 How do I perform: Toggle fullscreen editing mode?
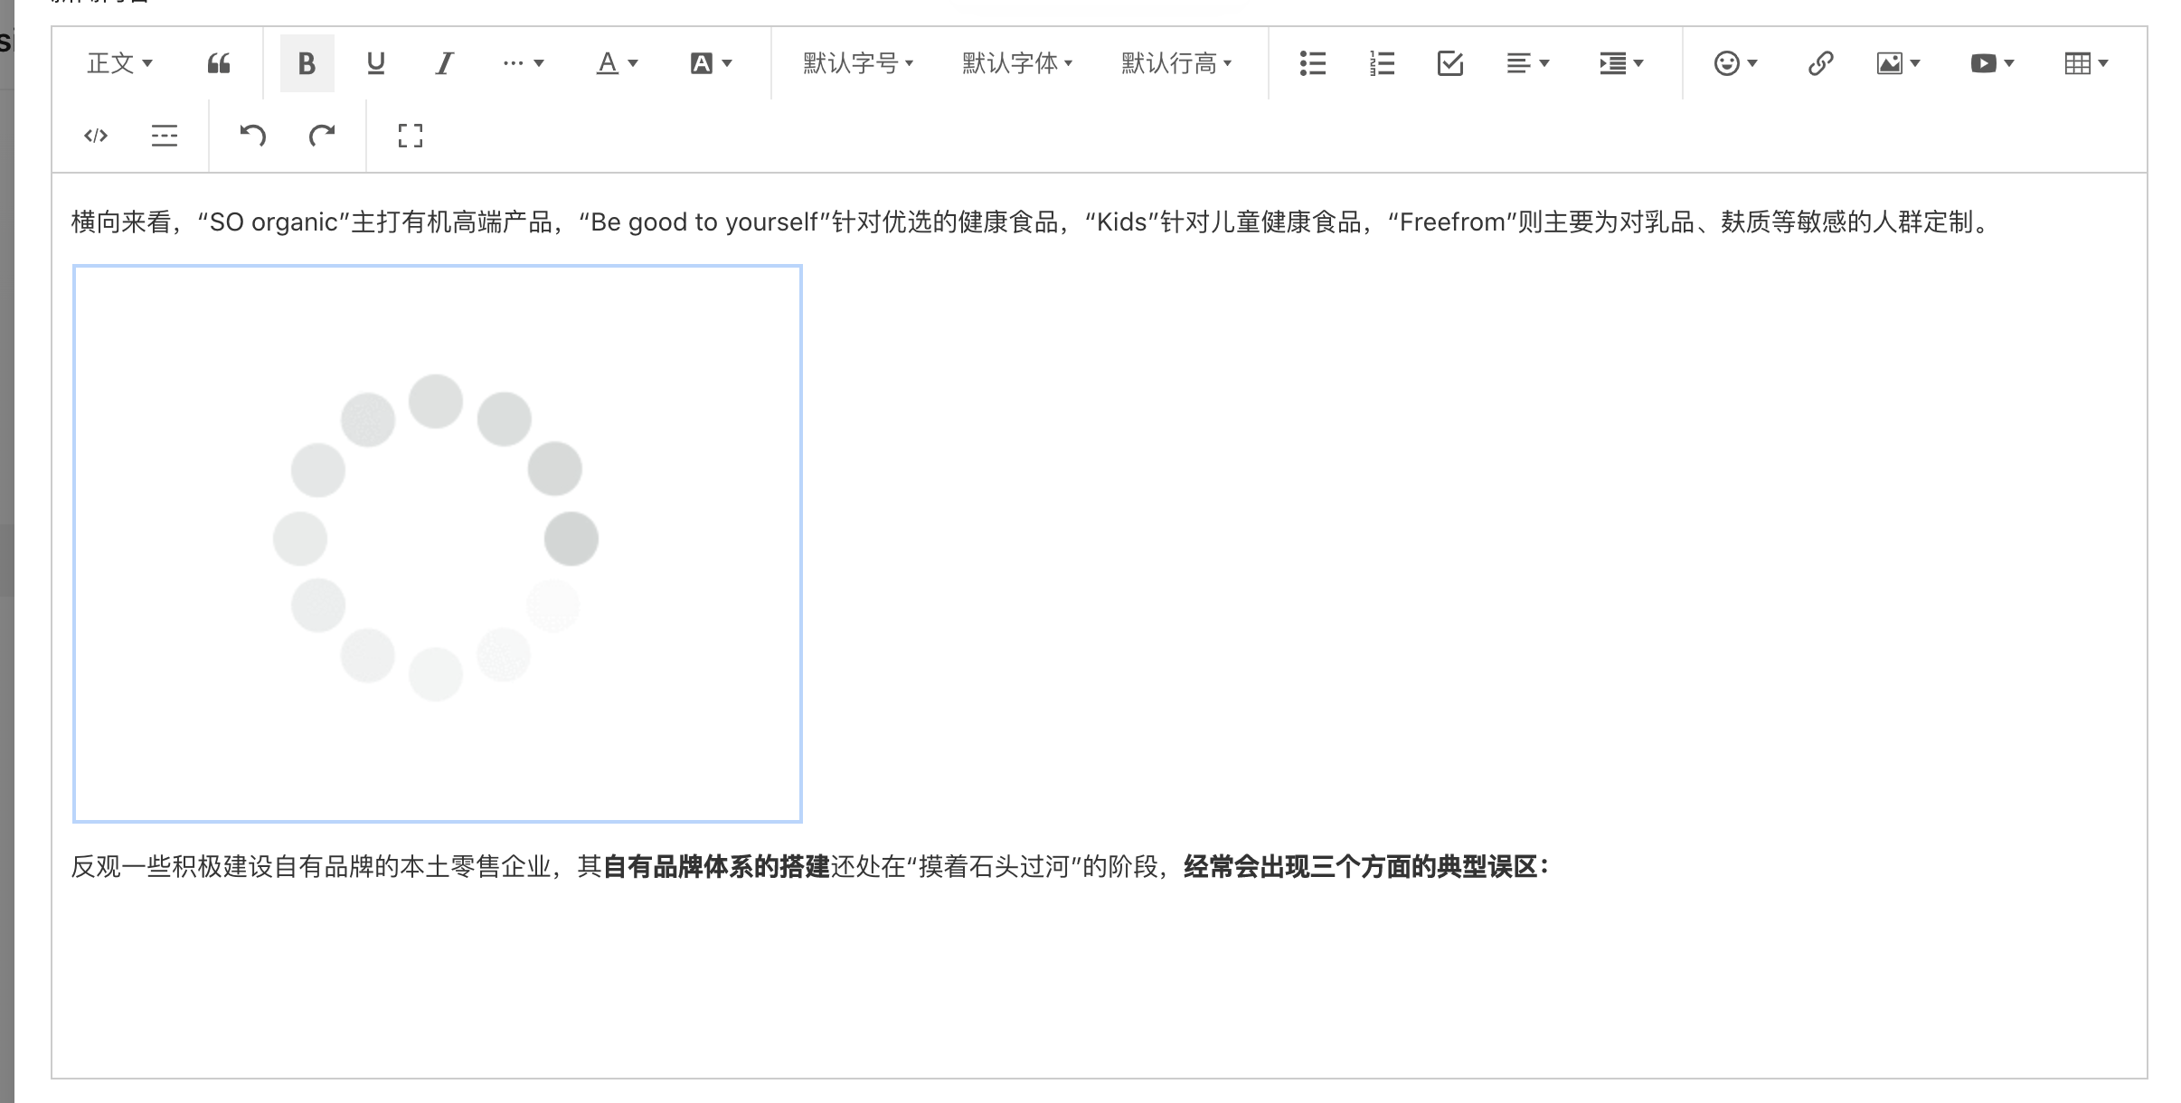tap(409, 135)
